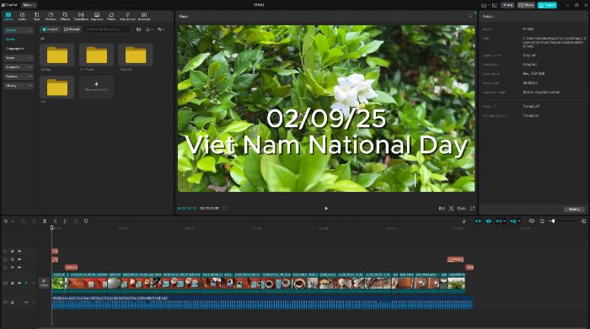Open the CapCut Menu dropdown

pos(29,5)
